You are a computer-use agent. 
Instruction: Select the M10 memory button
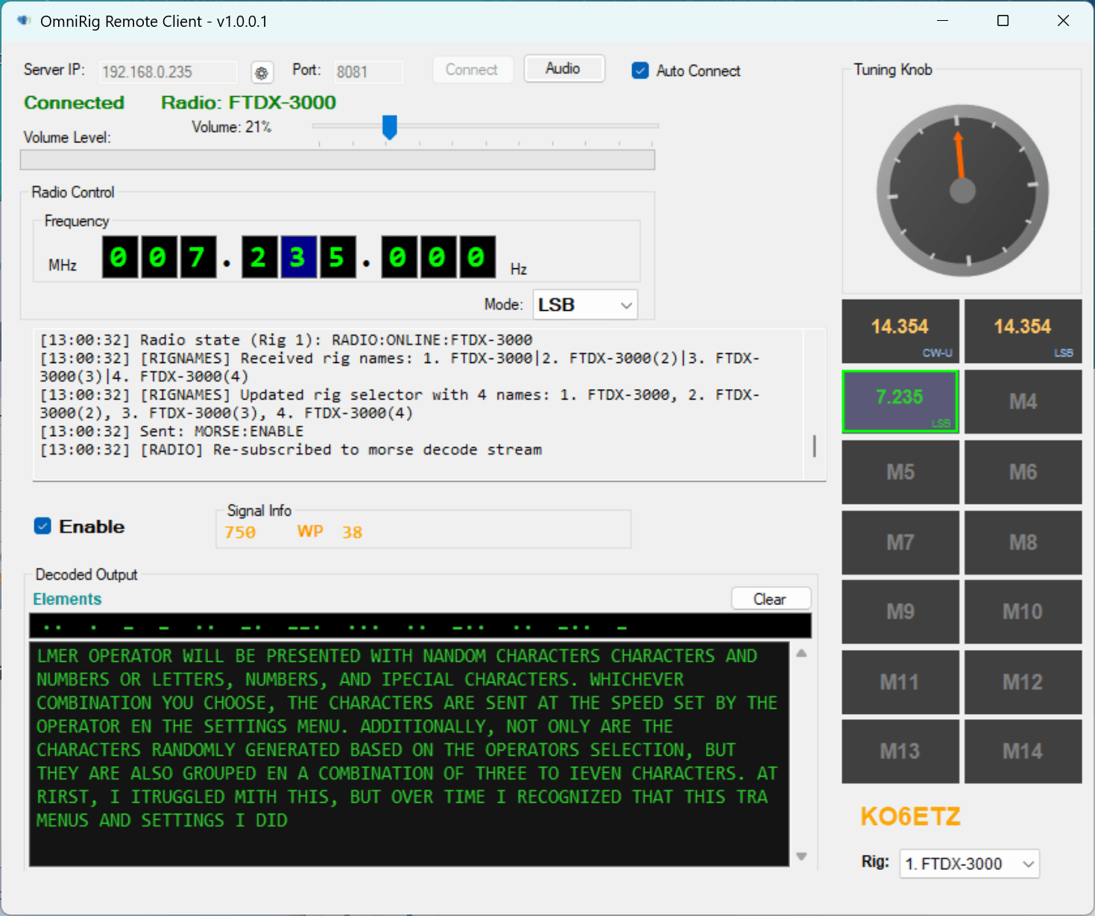[1023, 612]
